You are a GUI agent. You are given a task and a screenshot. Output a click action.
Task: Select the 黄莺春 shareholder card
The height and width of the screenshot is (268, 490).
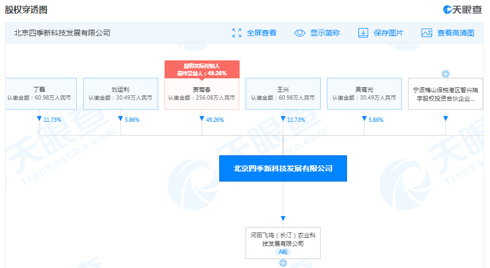click(x=202, y=94)
